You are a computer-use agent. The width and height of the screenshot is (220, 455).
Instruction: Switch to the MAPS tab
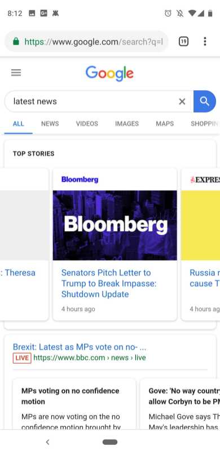(x=165, y=124)
